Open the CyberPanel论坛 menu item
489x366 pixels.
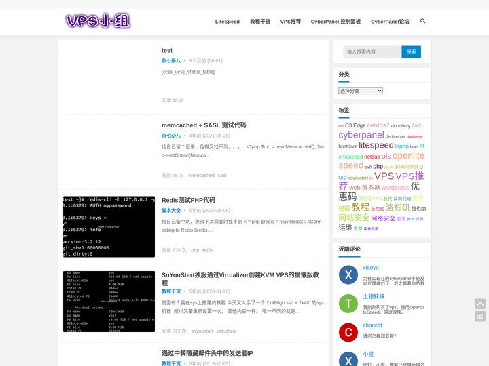tap(390, 22)
